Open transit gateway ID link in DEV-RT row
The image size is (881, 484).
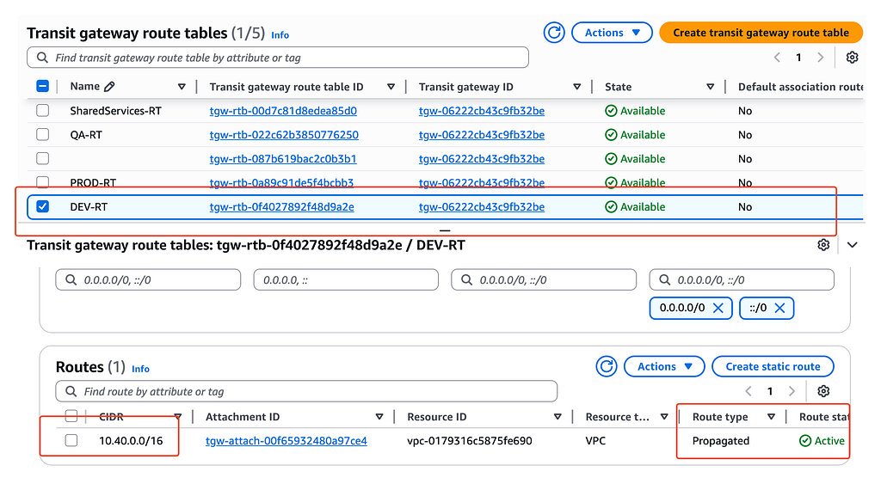pyautogui.click(x=482, y=206)
